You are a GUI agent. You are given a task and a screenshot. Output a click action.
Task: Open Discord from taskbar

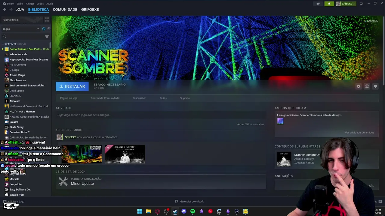(184, 211)
